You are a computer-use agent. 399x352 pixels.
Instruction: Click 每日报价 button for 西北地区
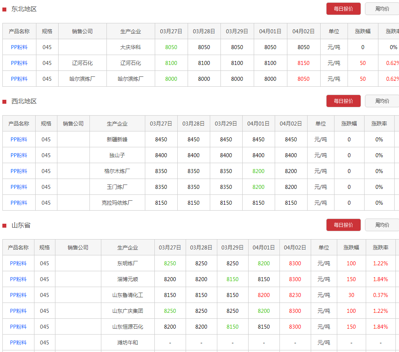(343, 101)
